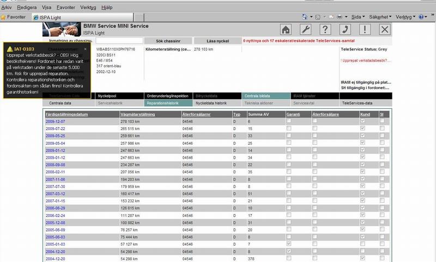Toggle Garanti checkbox for 2009-07-22 row
This screenshot has width=436, height=262.
[x=289, y=128]
